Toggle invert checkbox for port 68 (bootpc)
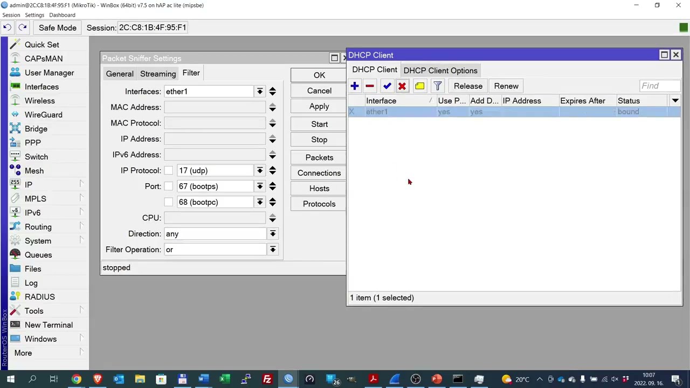This screenshot has height=388, width=690. tap(169, 202)
